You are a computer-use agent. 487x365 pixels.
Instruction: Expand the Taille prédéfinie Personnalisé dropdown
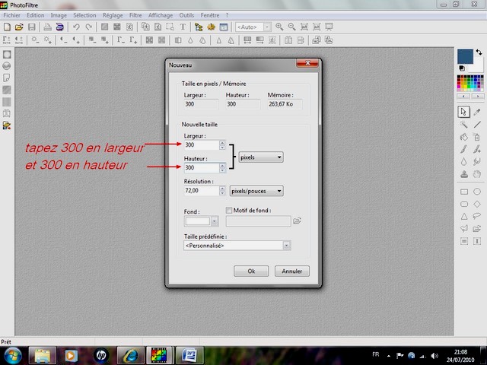(286, 246)
